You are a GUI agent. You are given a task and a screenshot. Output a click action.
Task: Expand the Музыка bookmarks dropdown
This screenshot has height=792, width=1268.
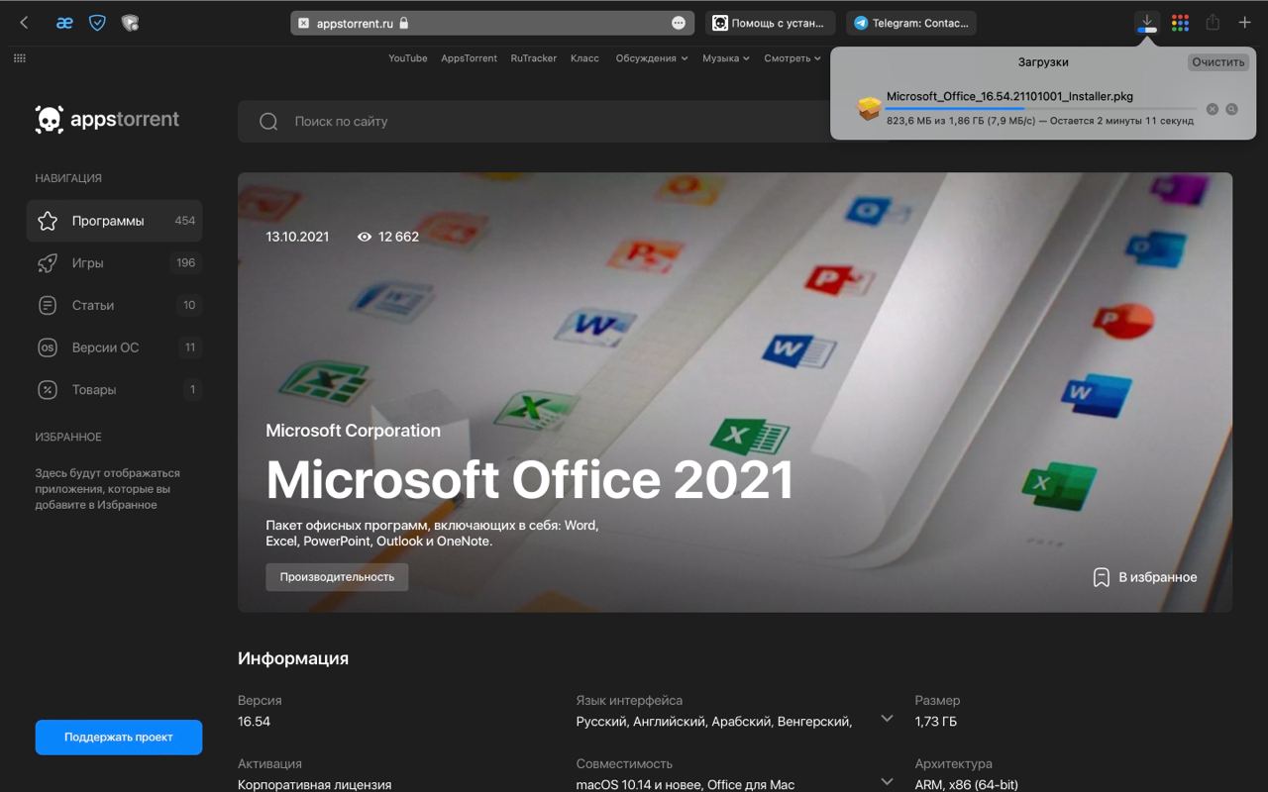(726, 58)
